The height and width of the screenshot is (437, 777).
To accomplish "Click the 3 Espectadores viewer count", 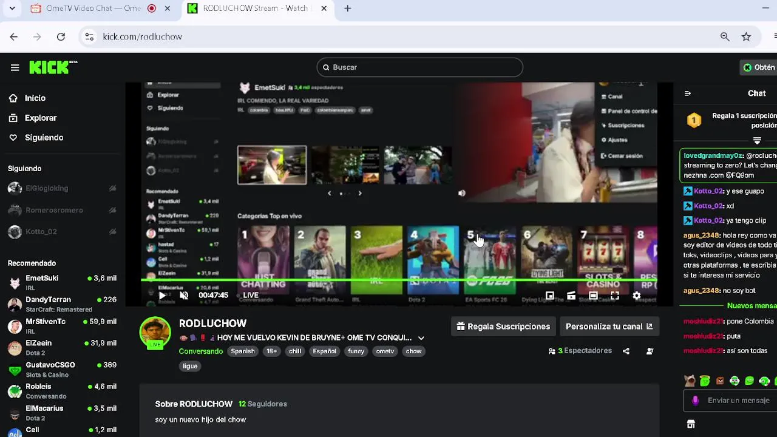I will coord(580,351).
